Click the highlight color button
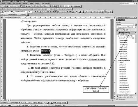This screenshot has width=138, height=107. [77, 12]
